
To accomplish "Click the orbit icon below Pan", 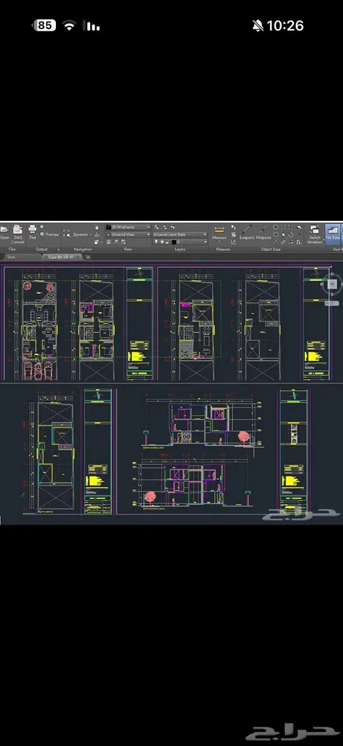I will click(97, 234).
